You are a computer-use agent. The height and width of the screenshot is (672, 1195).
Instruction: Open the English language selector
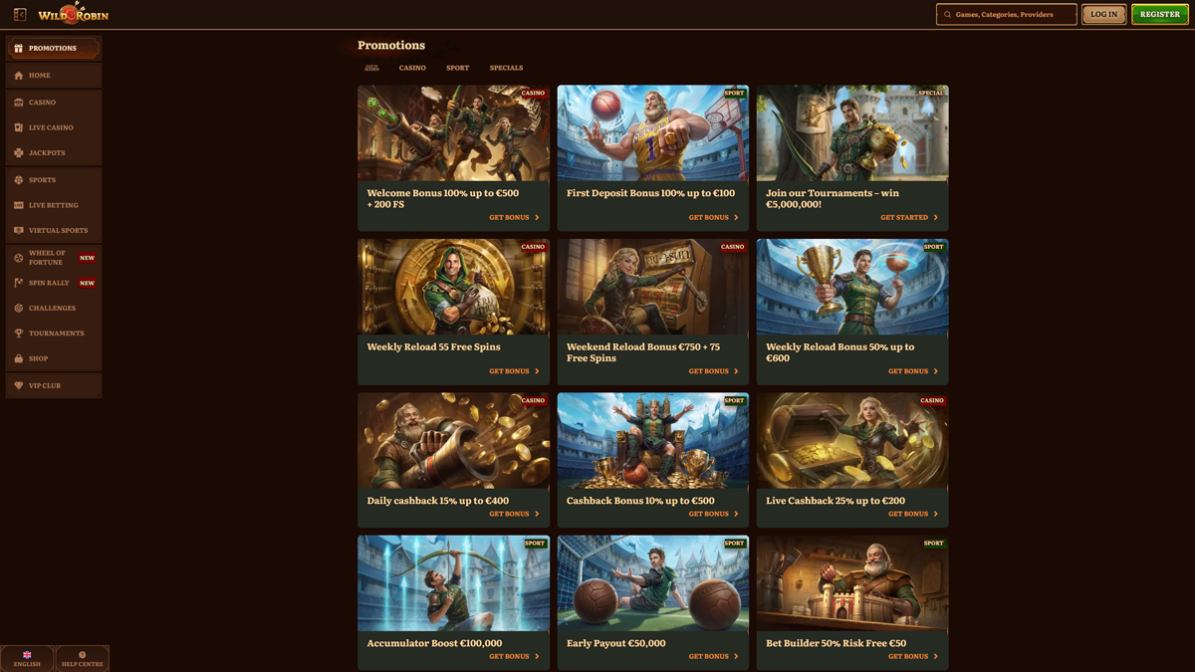pyautogui.click(x=27, y=658)
